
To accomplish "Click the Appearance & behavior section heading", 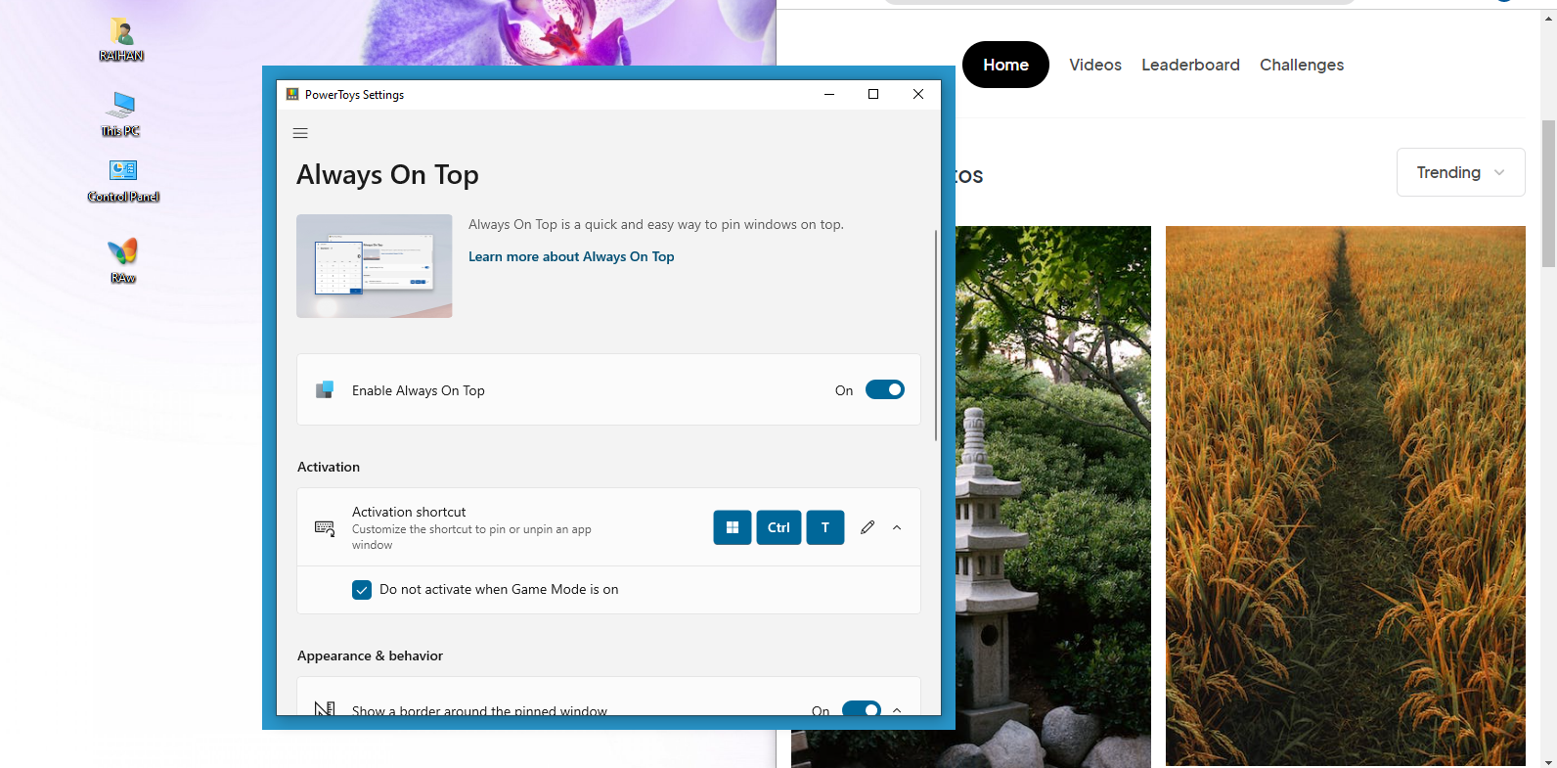I will [370, 655].
